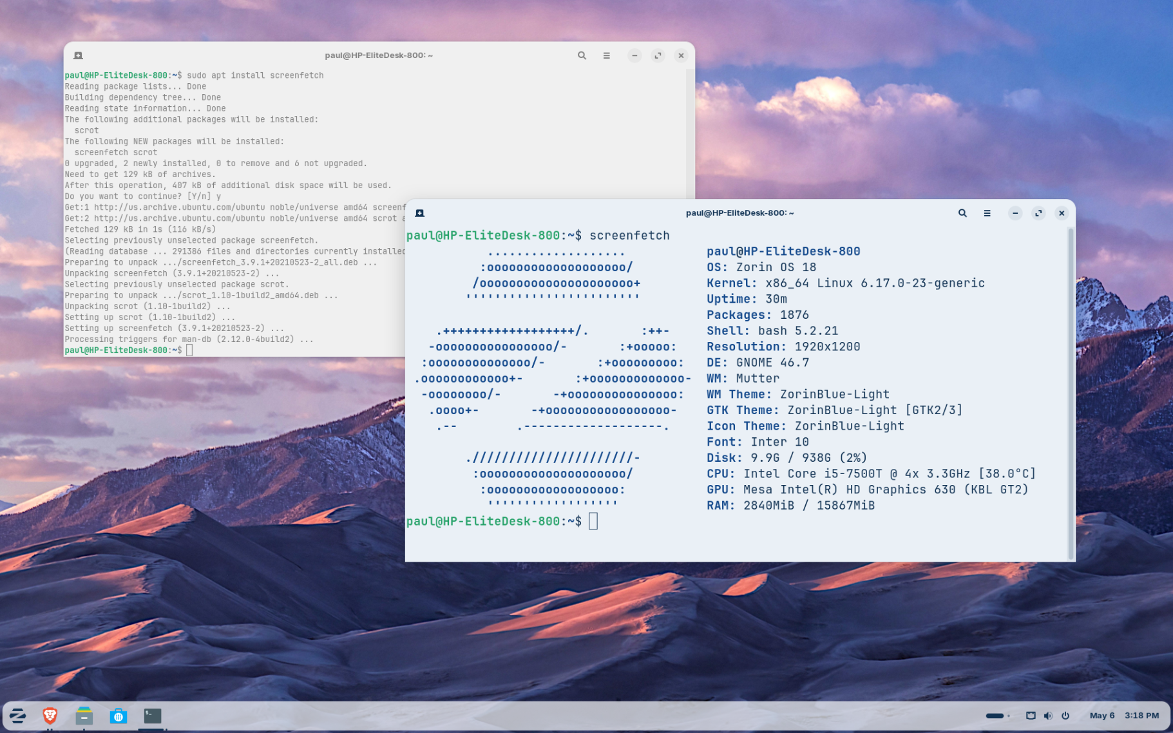Screen dimensions: 1173x733
Task: Click the 'GTK Theme: ZorinBlue-Light [GTK2/3]' line
Action: 835,410
